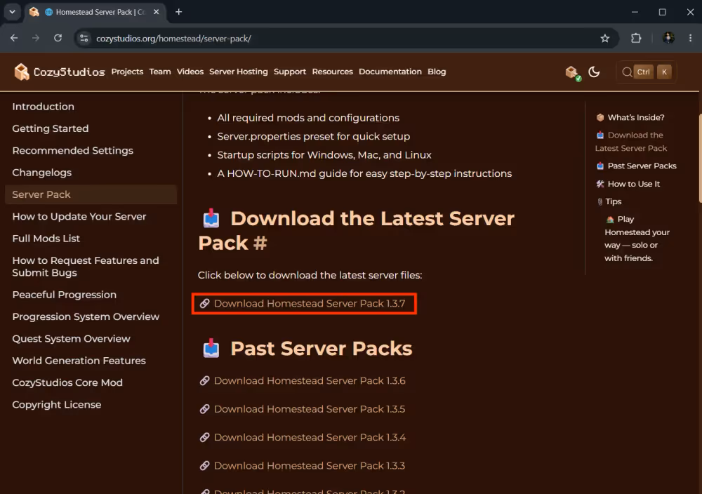The height and width of the screenshot is (494, 702).
Task: Open Full Mods List page
Action: tap(46, 239)
